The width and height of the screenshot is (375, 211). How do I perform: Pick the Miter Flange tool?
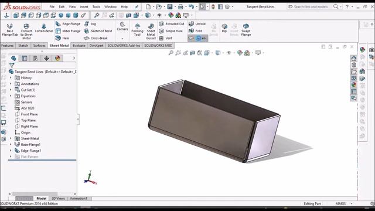tap(68, 31)
